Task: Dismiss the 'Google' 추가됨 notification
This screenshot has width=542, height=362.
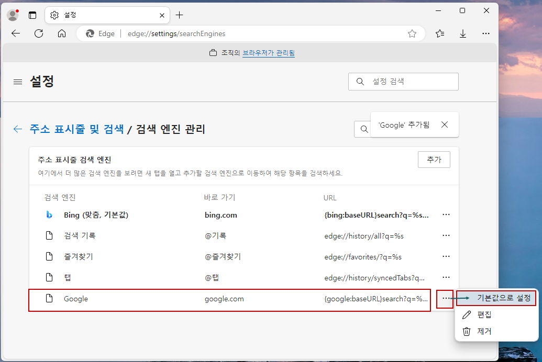Action: (x=445, y=125)
